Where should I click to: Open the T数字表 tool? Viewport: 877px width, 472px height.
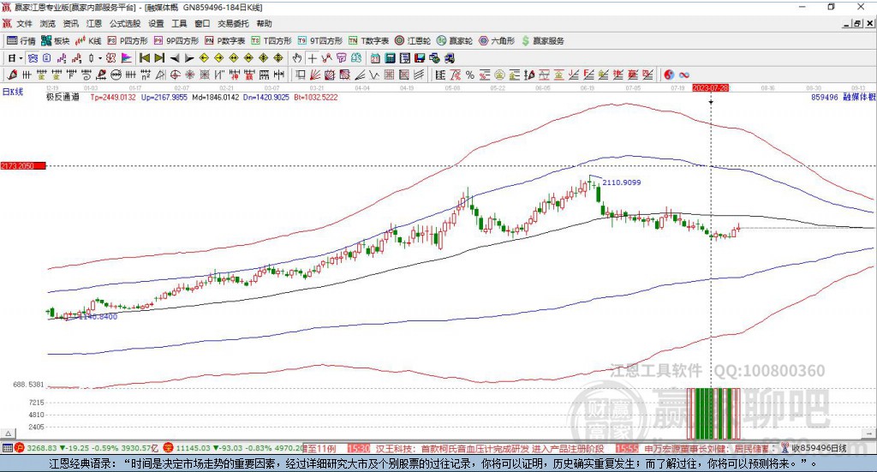tap(368, 41)
